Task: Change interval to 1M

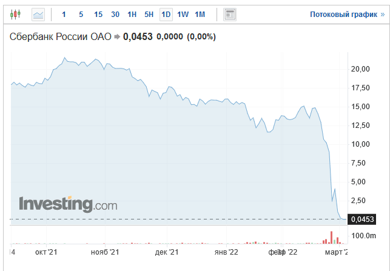Action: pos(200,15)
